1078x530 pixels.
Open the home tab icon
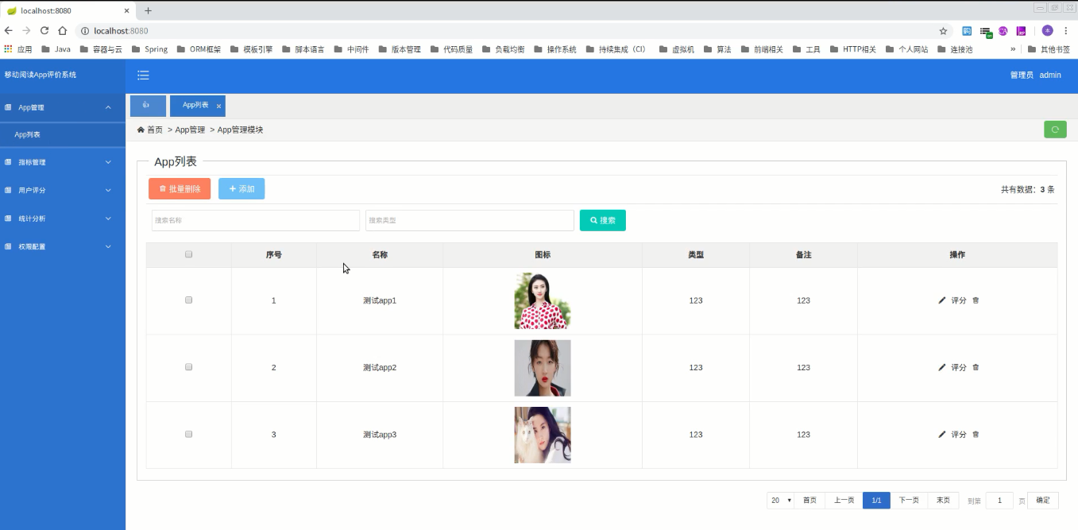coord(148,106)
